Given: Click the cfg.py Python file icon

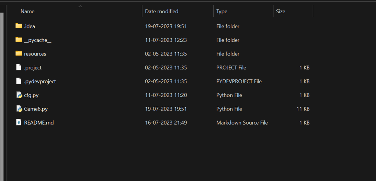Looking at the screenshot, I should click(x=19, y=95).
